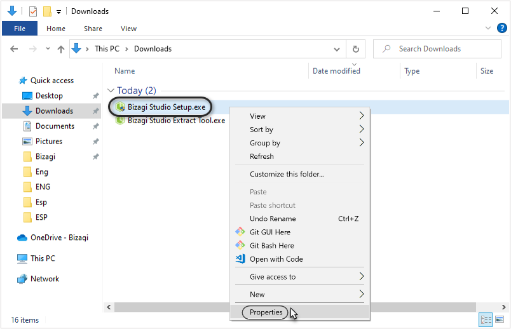Click Downloads in the address bar breadcrumb
Image resolution: width=511 pixels, height=329 pixels.
[x=153, y=49]
